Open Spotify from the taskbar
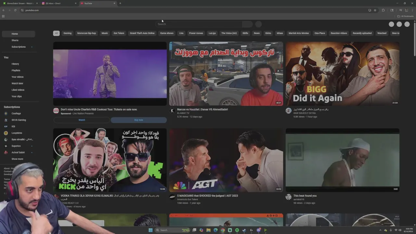 pos(237,230)
